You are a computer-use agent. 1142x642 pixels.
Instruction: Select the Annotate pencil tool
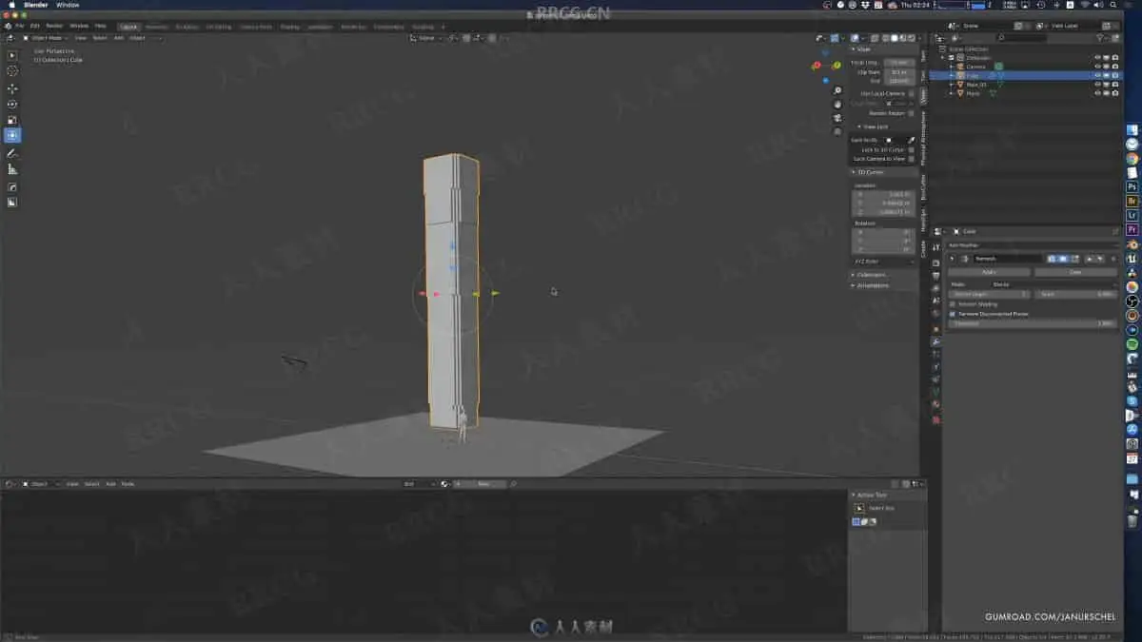[12, 153]
